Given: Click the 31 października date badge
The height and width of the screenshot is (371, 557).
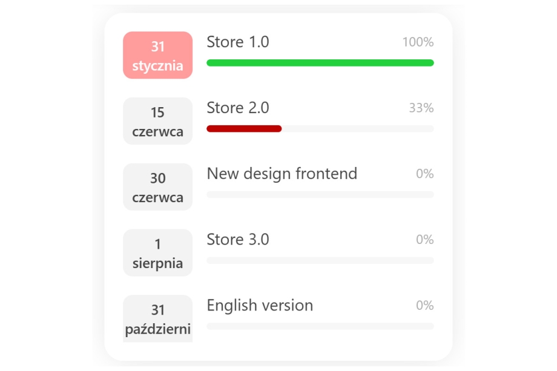Looking at the screenshot, I should (158, 318).
